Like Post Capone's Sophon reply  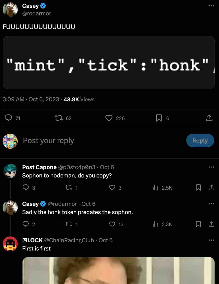(x=112, y=187)
